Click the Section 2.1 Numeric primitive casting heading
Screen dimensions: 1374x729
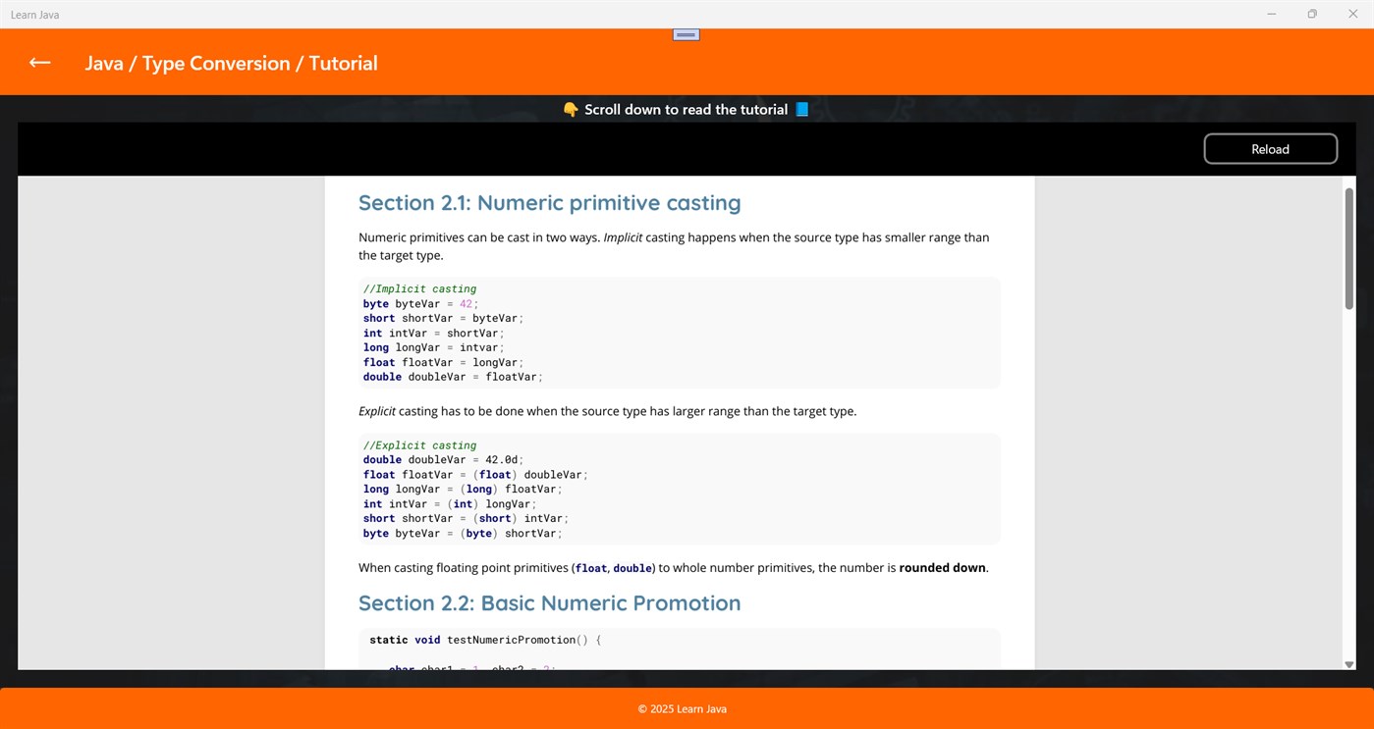pos(549,202)
